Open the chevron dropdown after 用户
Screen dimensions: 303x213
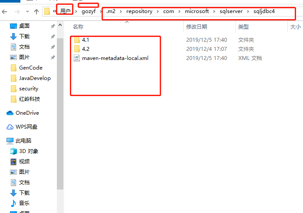tap(76, 12)
